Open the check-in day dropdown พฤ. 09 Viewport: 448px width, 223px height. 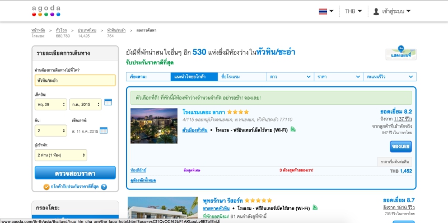(x=51, y=104)
